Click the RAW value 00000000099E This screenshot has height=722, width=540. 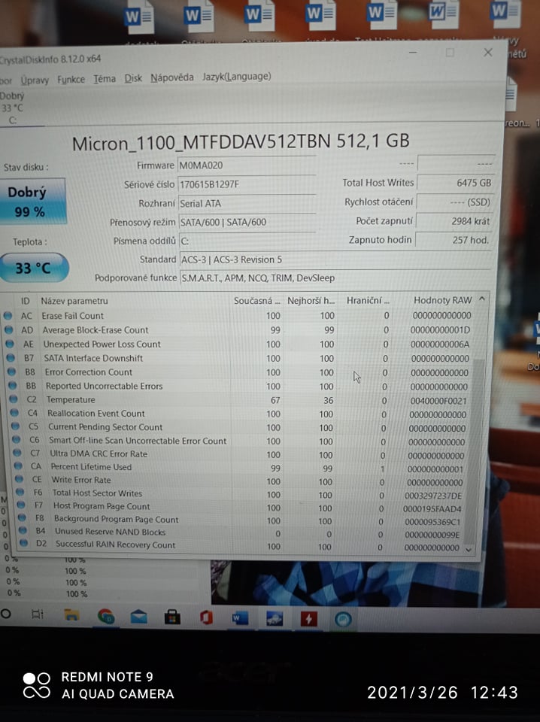click(x=432, y=535)
